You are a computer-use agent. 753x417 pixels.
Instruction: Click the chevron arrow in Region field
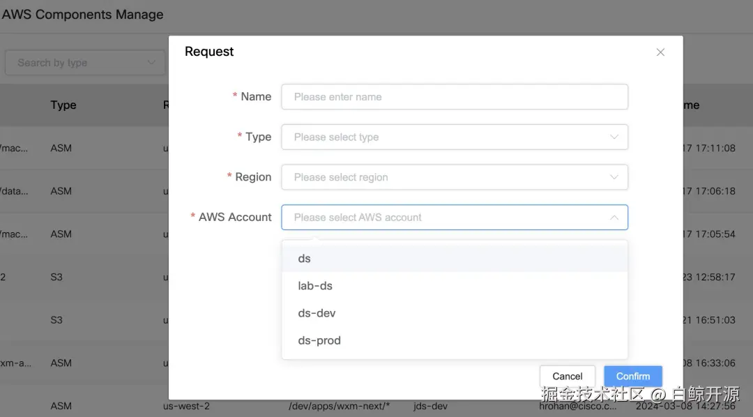click(614, 177)
